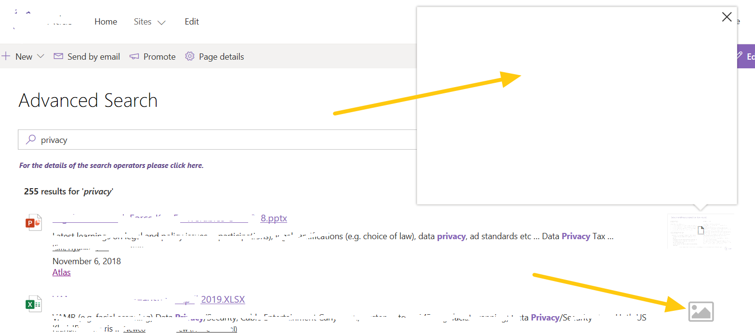The width and height of the screenshot is (755, 333).
Task: Click the Send by email envelope icon
Action: pos(58,56)
